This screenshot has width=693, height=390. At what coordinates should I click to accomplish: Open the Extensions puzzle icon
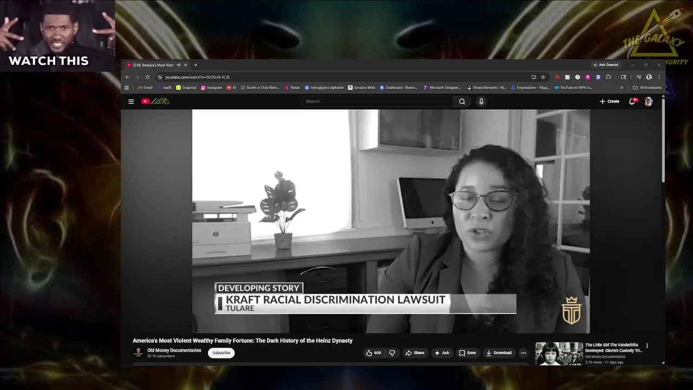609,77
